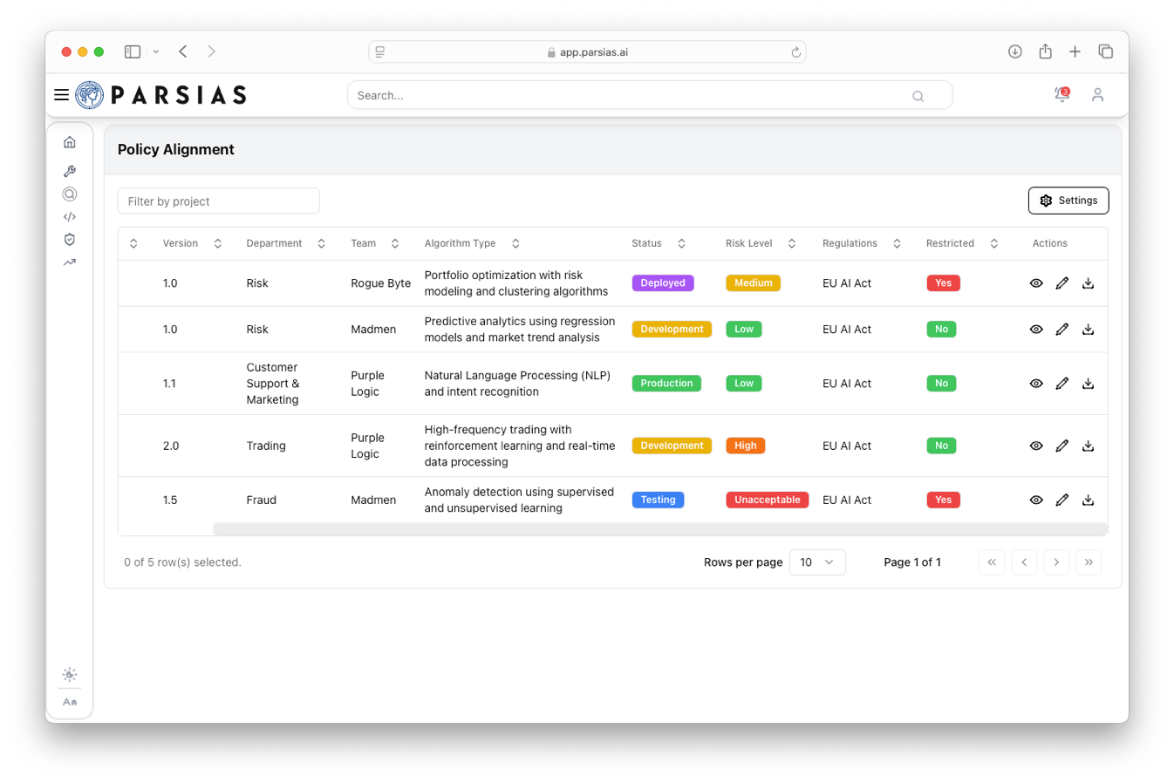Click the notifications bell icon
Image resolution: width=1174 pixels, height=783 pixels.
point(1061,94)
